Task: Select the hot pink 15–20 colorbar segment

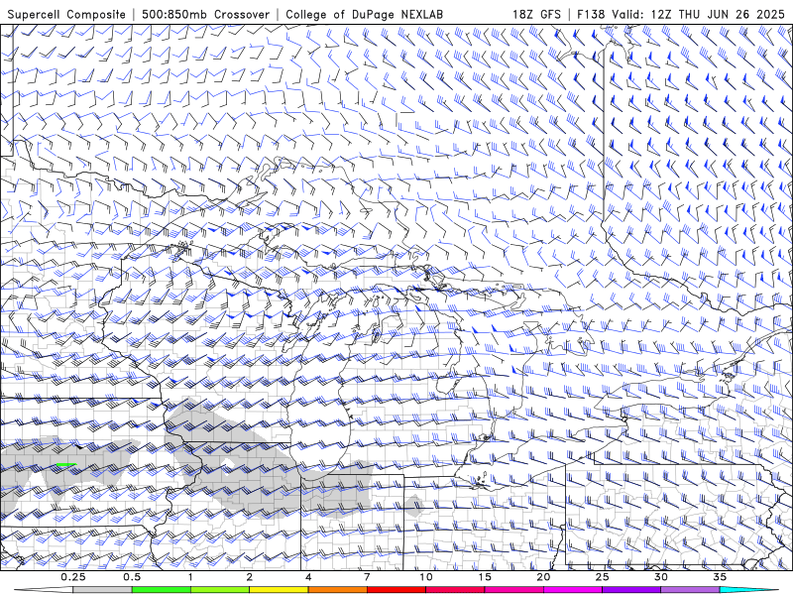Action: pos(513,590)
